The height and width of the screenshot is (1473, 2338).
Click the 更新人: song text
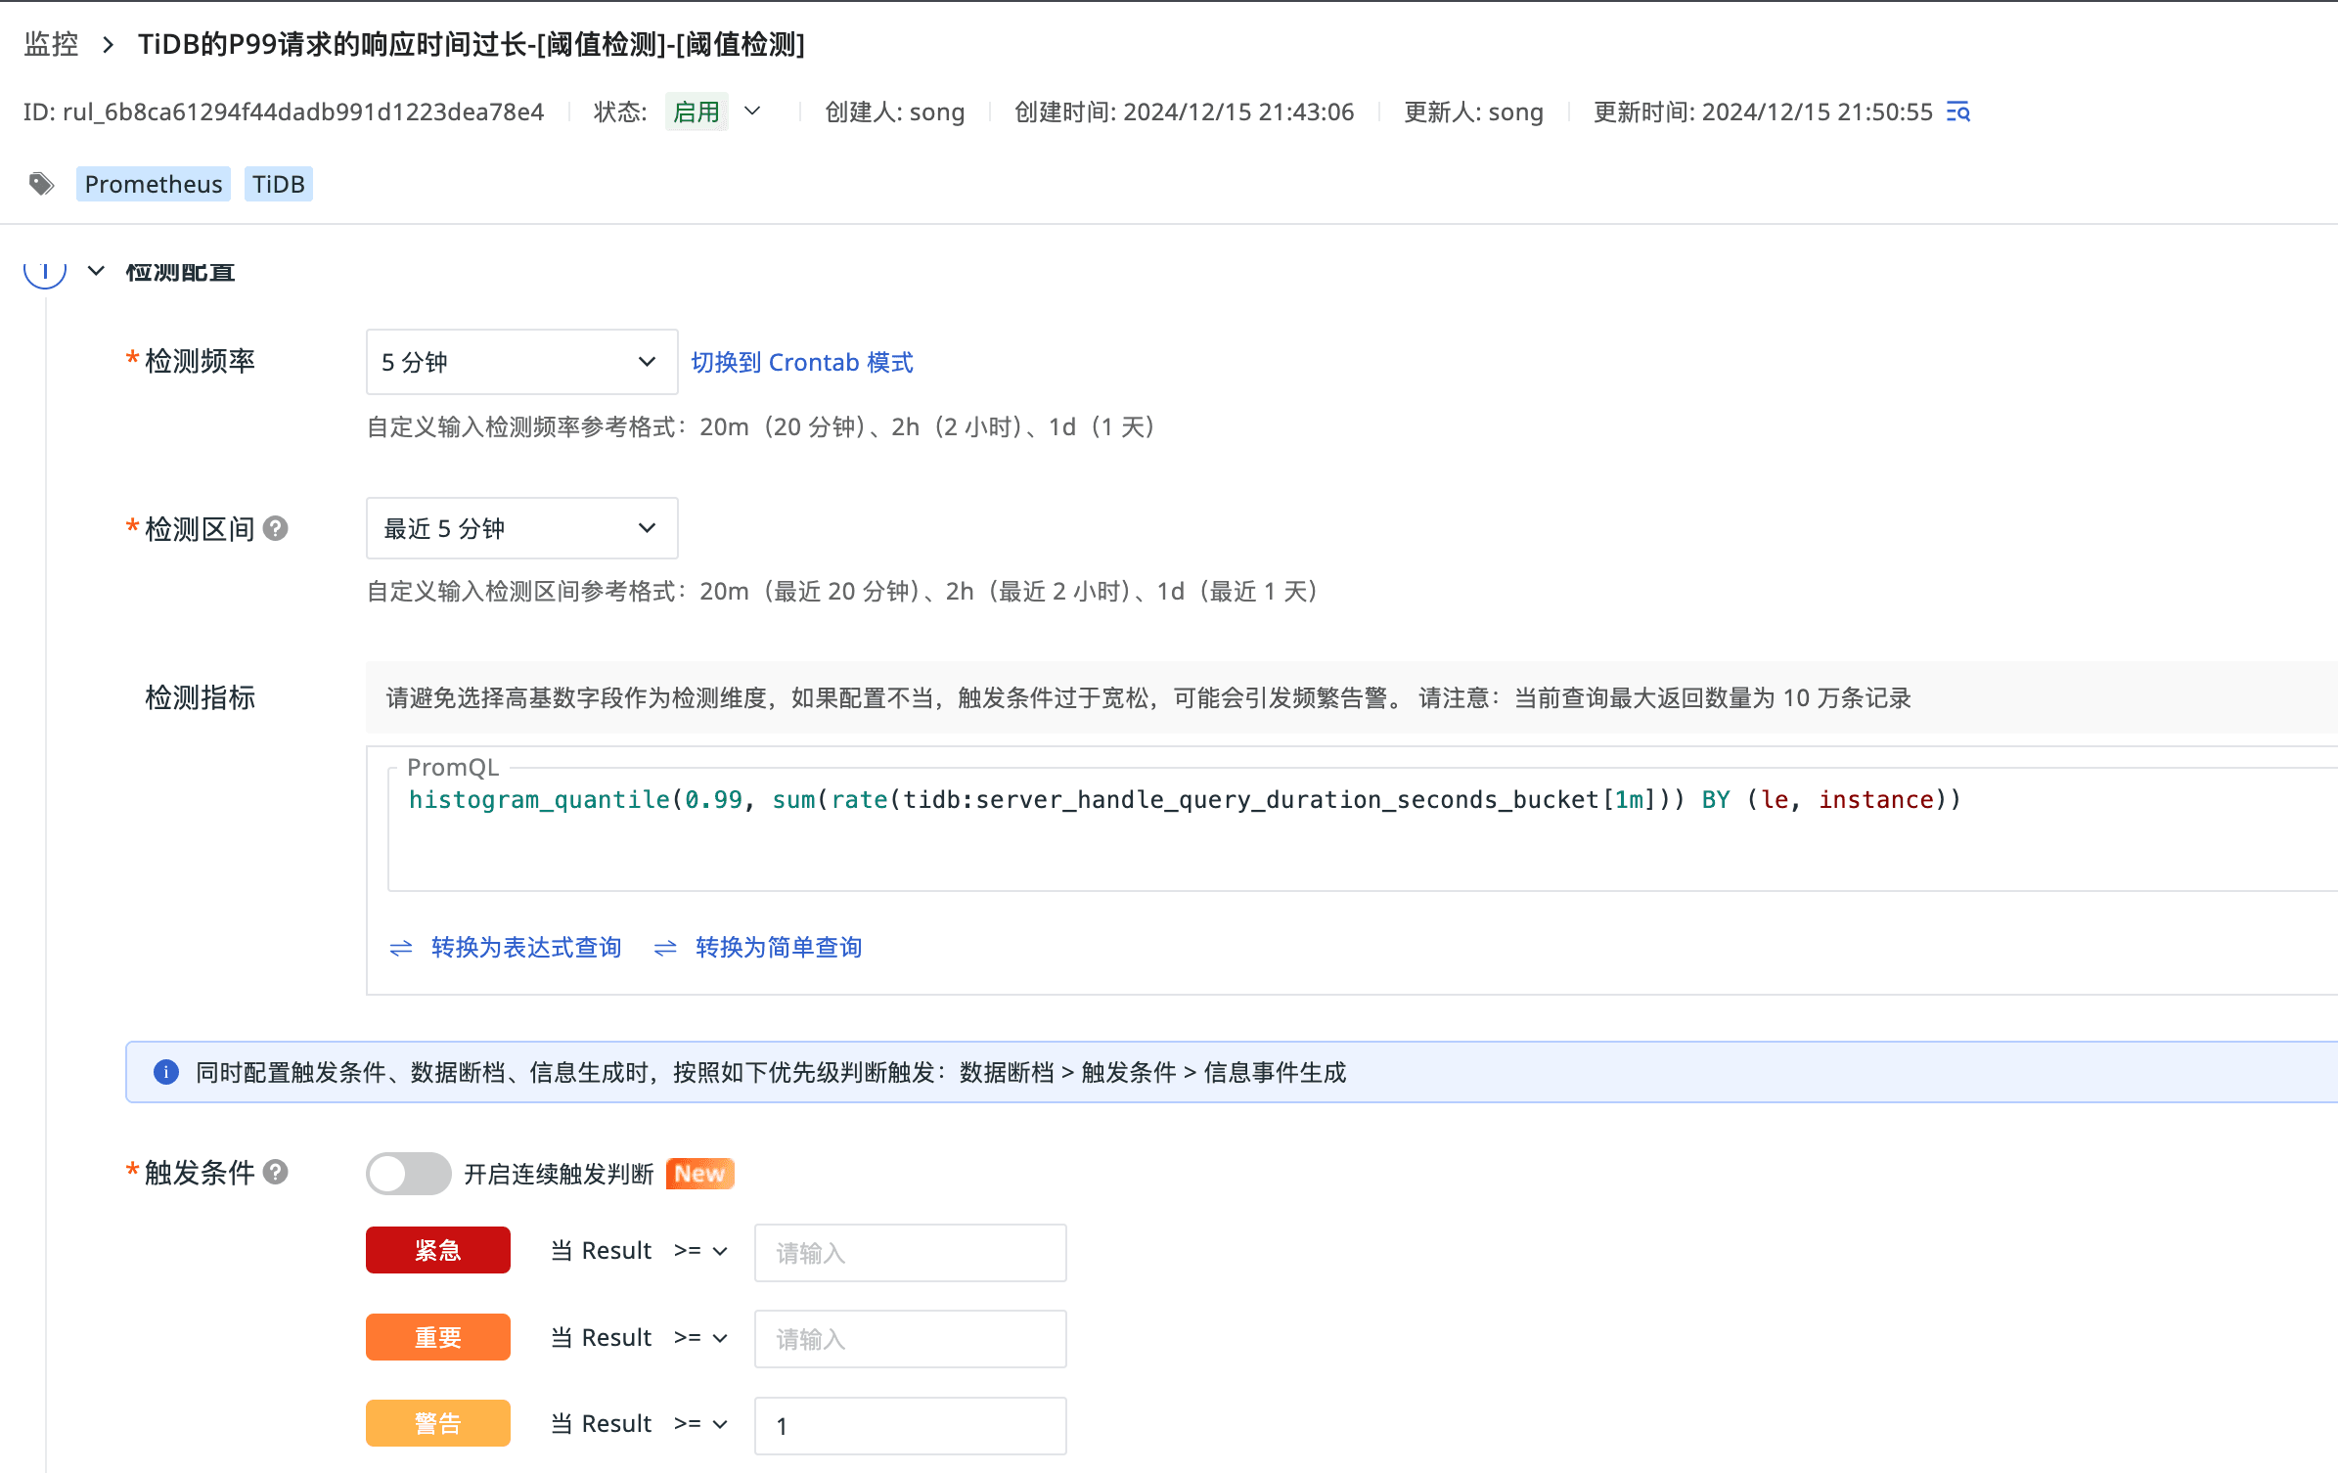(x=1473, y=112)
